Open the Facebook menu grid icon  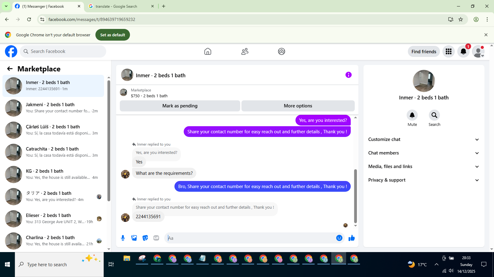(x=449, y=51)
